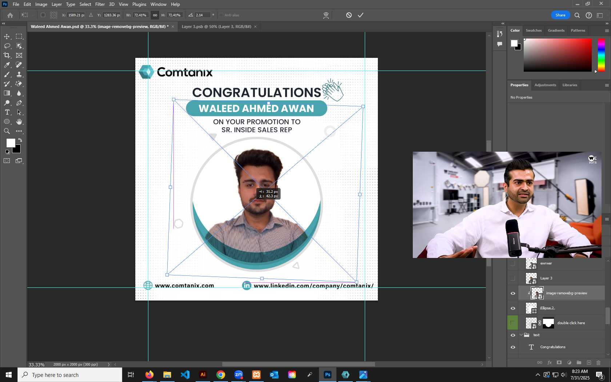Image resolution: width=611 pixels, height=382 pixels.
Task: Select the Eraser tool
Action: tap(19, 84)
